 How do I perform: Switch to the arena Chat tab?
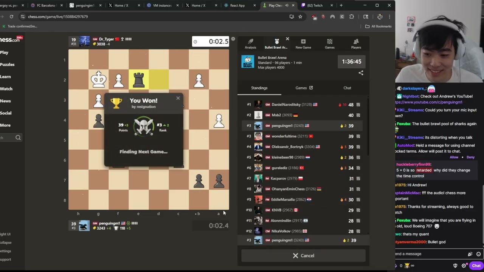(347, 88)
